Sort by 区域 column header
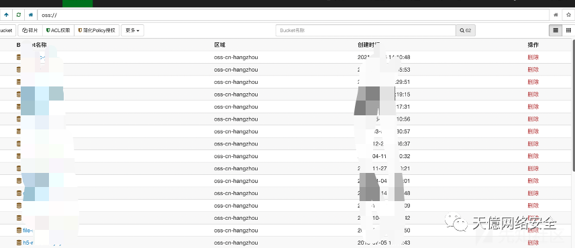Viewport: 575px width, 248px height. (219, 45)
